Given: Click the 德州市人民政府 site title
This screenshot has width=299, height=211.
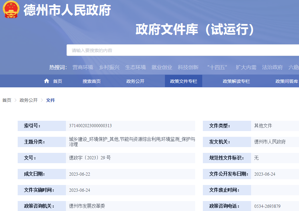Looking at the screenshot, I should click(67, 10).
